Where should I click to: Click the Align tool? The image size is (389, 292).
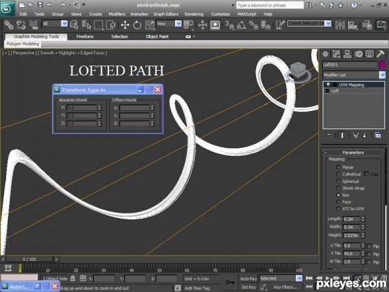click(x=352, y=25)
